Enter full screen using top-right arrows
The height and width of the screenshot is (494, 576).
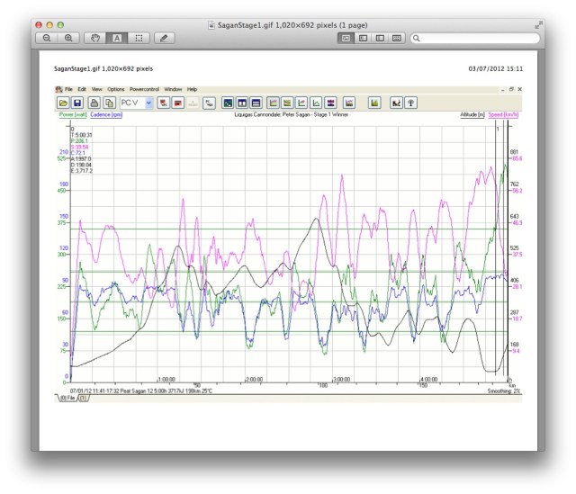(538, 24)
